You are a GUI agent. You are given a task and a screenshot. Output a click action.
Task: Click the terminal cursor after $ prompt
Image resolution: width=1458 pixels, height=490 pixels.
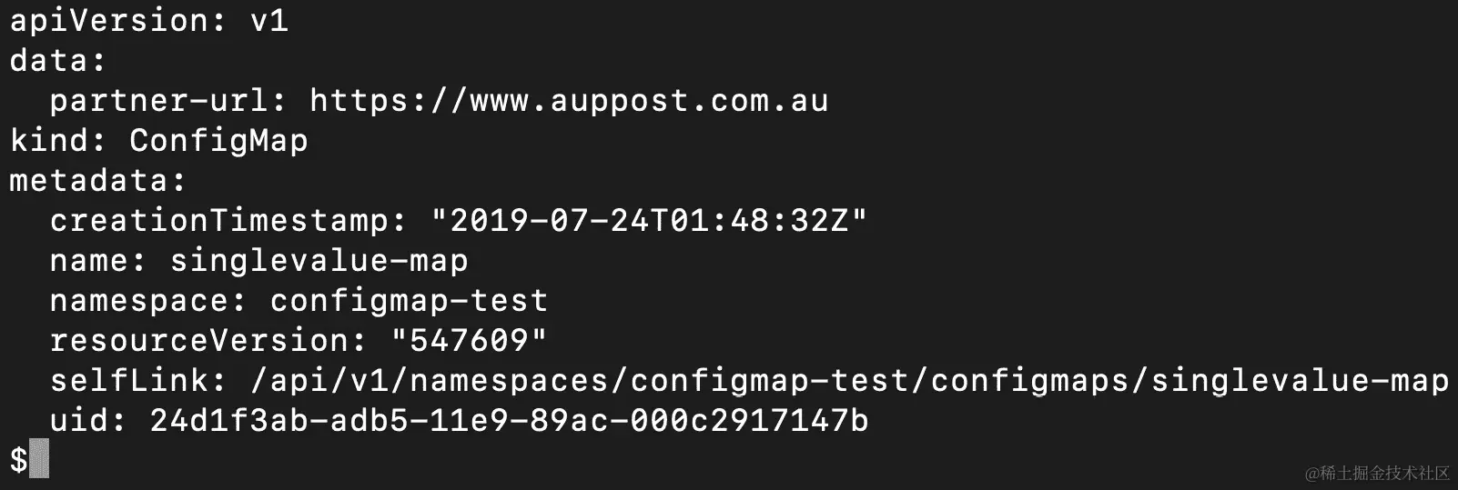(39, 459)
